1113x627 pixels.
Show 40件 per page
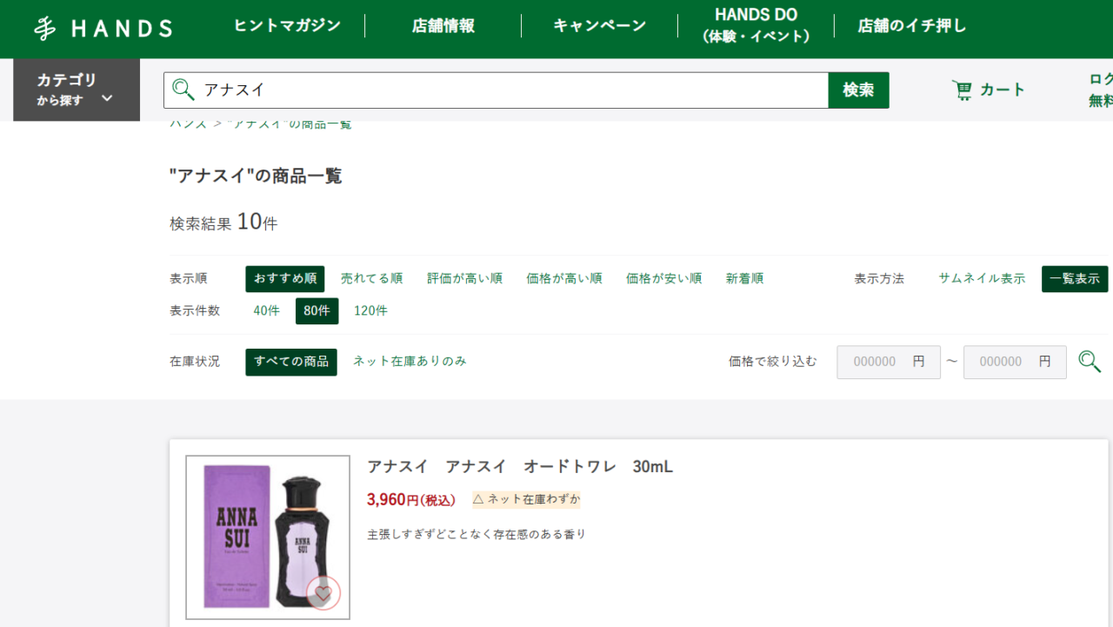(x=266, y=311)
